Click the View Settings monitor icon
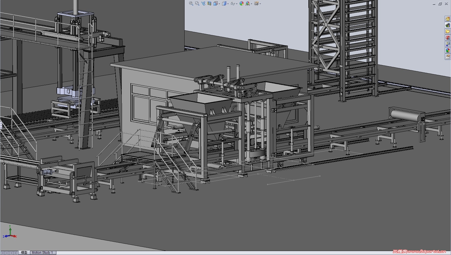Viewport: 451px width, 255px height. point(256,3)
